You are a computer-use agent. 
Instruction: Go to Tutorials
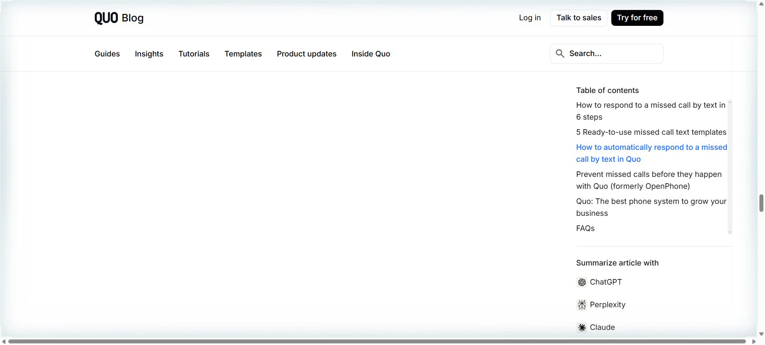click(x=194, y=54)
